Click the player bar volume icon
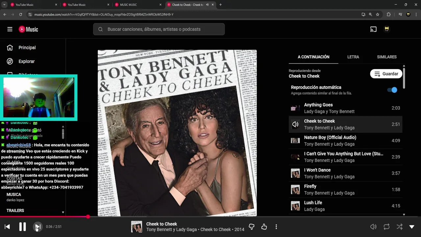 point(373,226)
